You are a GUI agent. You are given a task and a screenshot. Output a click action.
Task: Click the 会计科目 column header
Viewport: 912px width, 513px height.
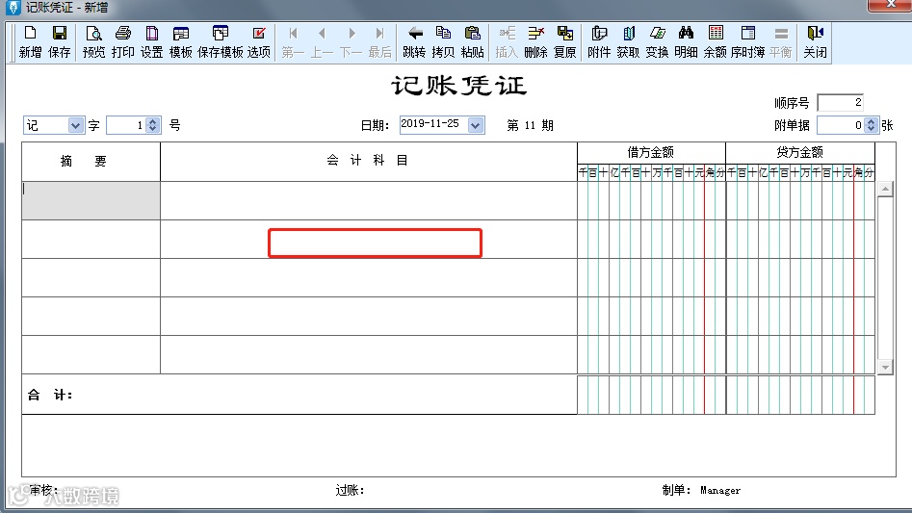(x=369, y=162)
